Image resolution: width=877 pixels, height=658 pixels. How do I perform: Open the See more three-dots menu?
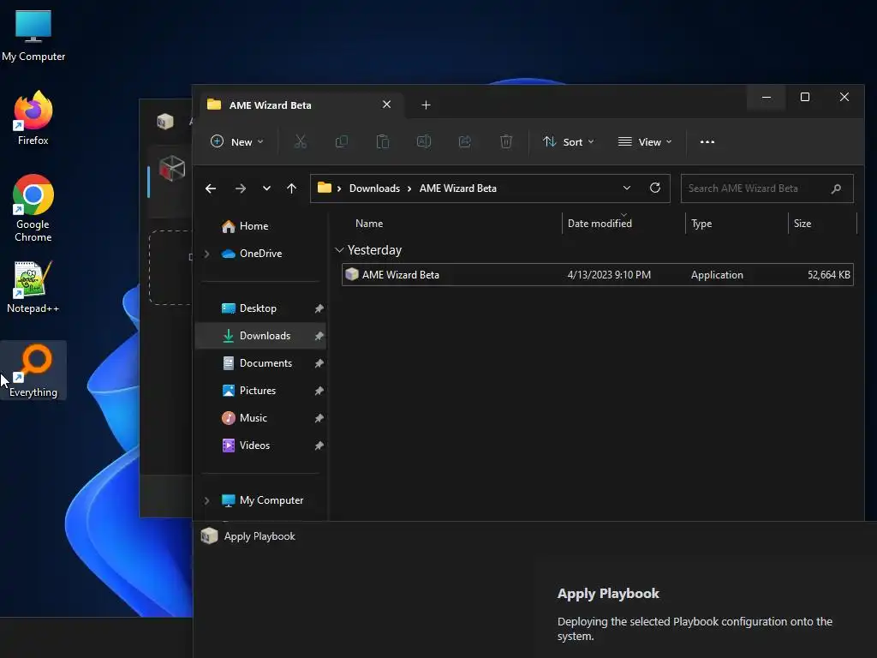pos(707,141)
